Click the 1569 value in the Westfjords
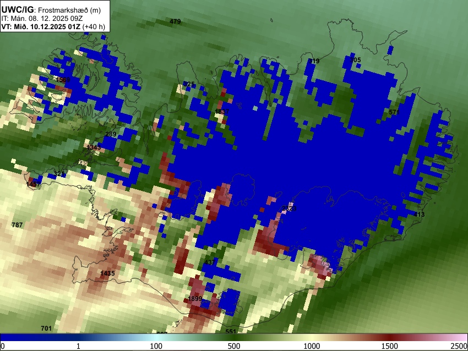 coord(63,80)
